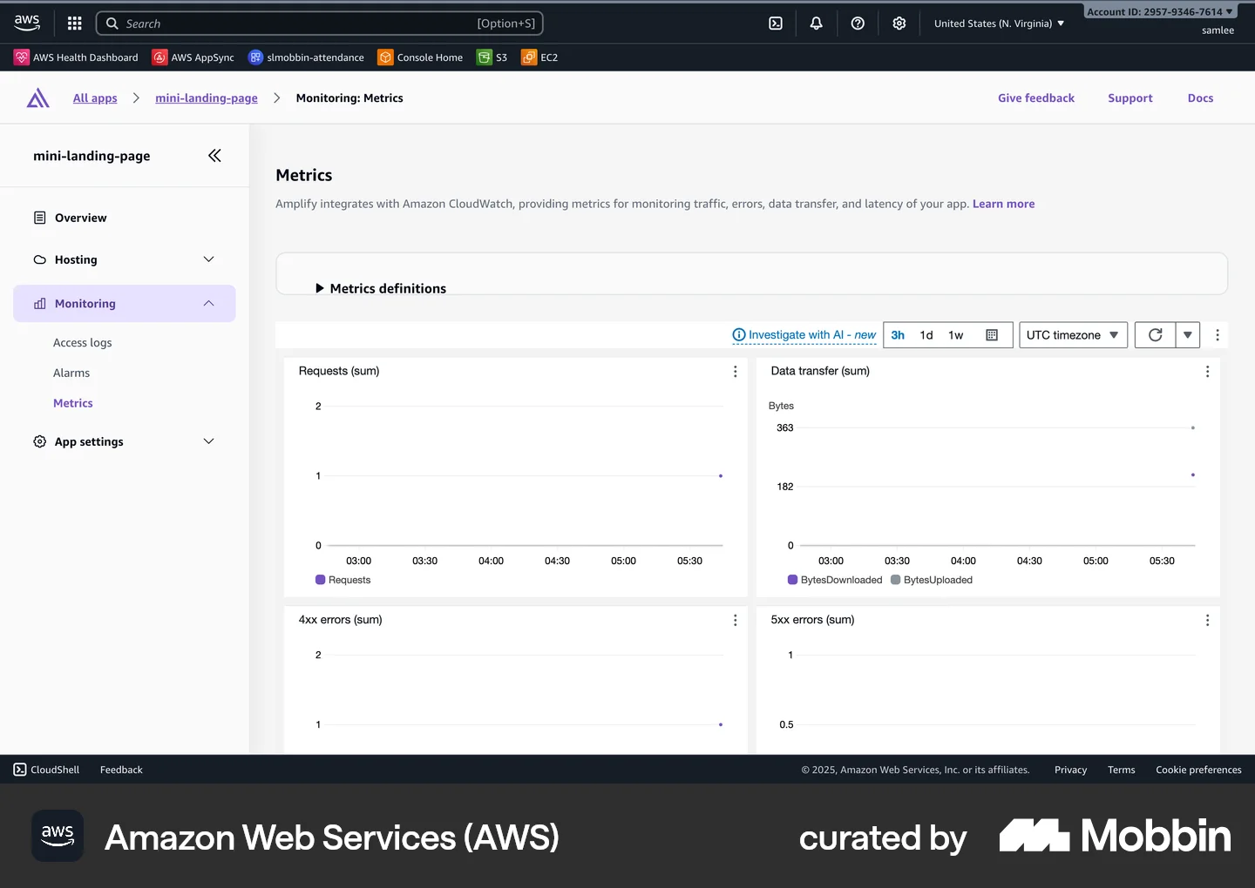Image resolution: width=1255 pixels, height=888 pixels.
Task: Select Metrics in the sidebar
Action: coord(73,403)
